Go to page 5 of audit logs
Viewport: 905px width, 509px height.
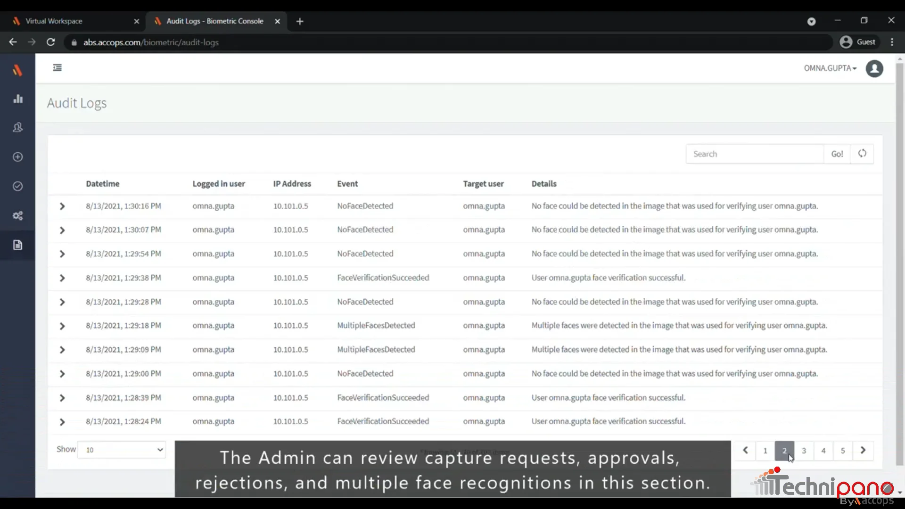[843, 451]
